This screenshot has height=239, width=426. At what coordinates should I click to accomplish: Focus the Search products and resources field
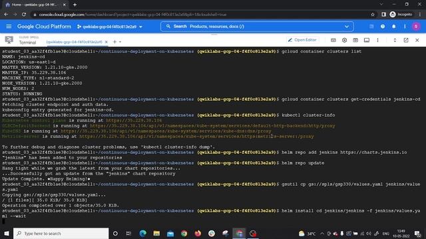click(x=257, y=27)
